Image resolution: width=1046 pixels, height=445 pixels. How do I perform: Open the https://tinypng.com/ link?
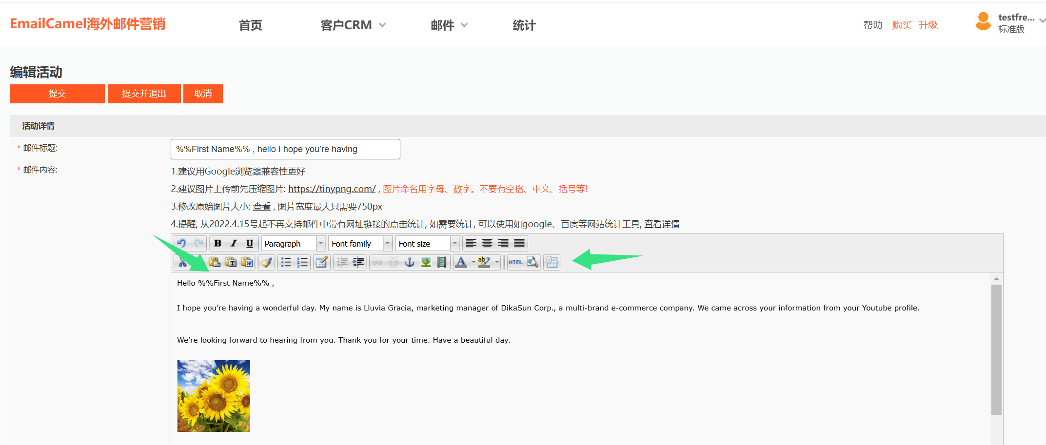click(332, 189)
